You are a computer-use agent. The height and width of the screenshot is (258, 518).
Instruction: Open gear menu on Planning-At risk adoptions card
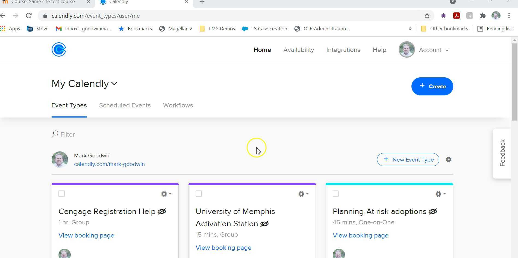[440, 194]
